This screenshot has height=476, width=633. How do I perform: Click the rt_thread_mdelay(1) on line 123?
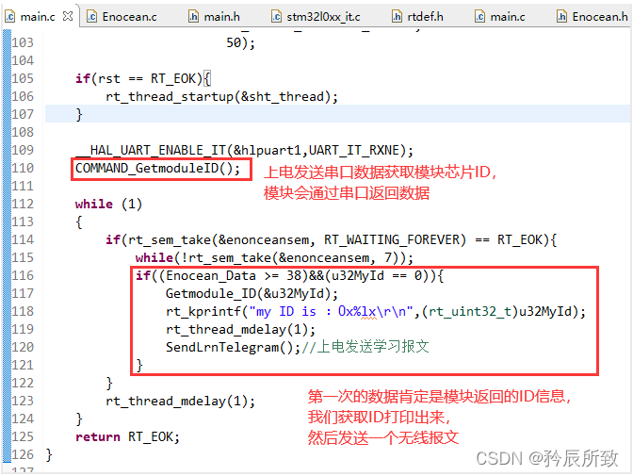coord(181,401)
